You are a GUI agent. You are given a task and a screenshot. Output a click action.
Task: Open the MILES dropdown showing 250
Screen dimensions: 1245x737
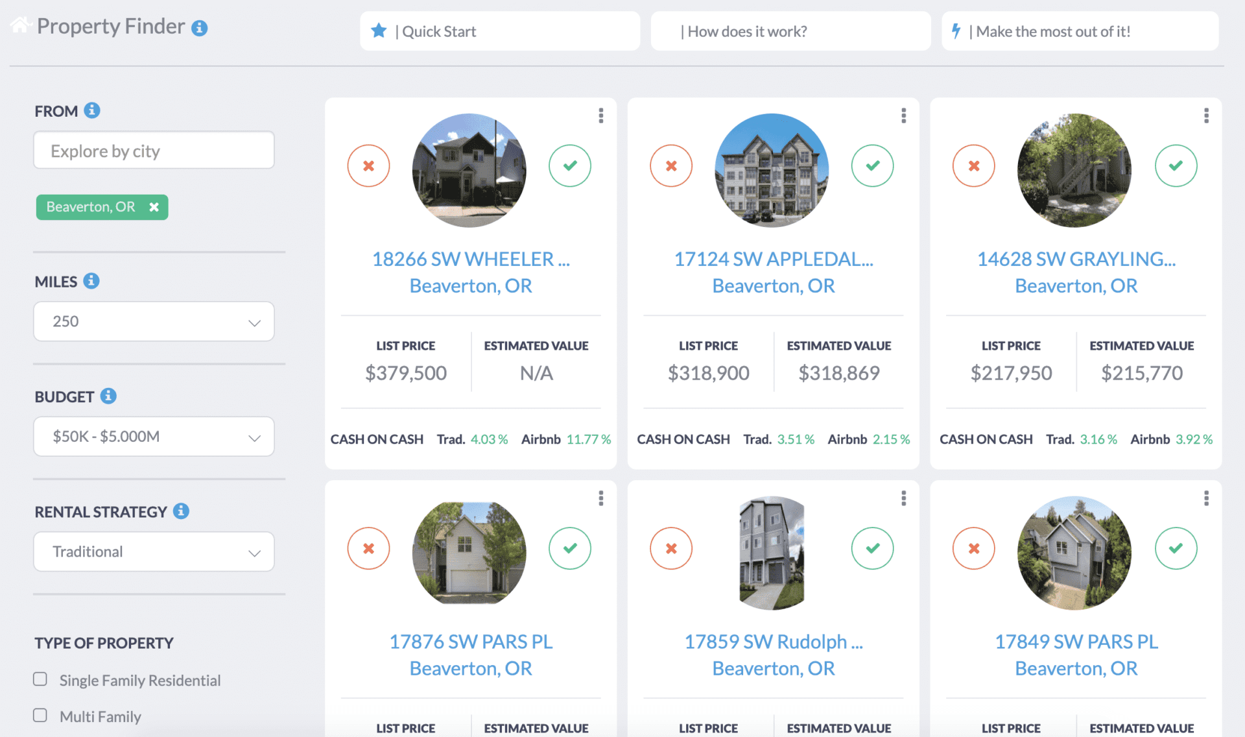(154, 321)
